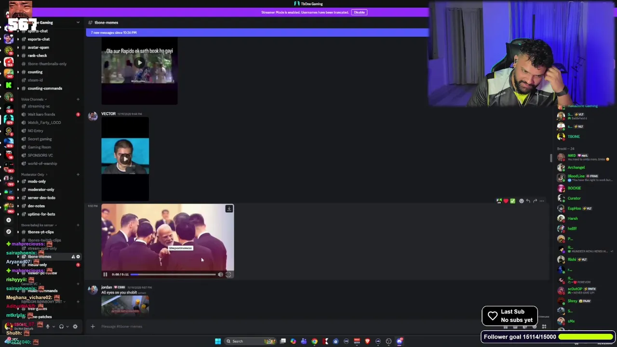Open jordan's 'After Fatherhood' image thumbnail
Viewport: 617px width, 347px height.
(125, 306)
